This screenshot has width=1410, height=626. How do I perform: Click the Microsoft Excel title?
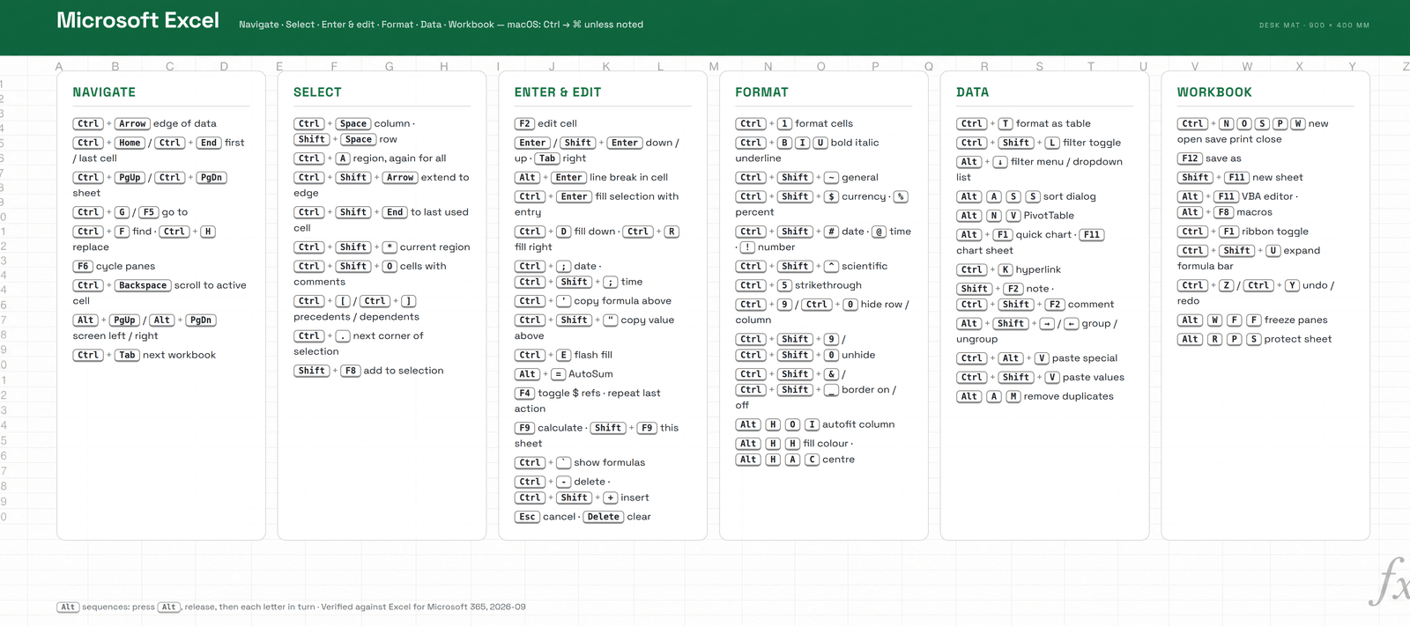click(x=137, y=20)
